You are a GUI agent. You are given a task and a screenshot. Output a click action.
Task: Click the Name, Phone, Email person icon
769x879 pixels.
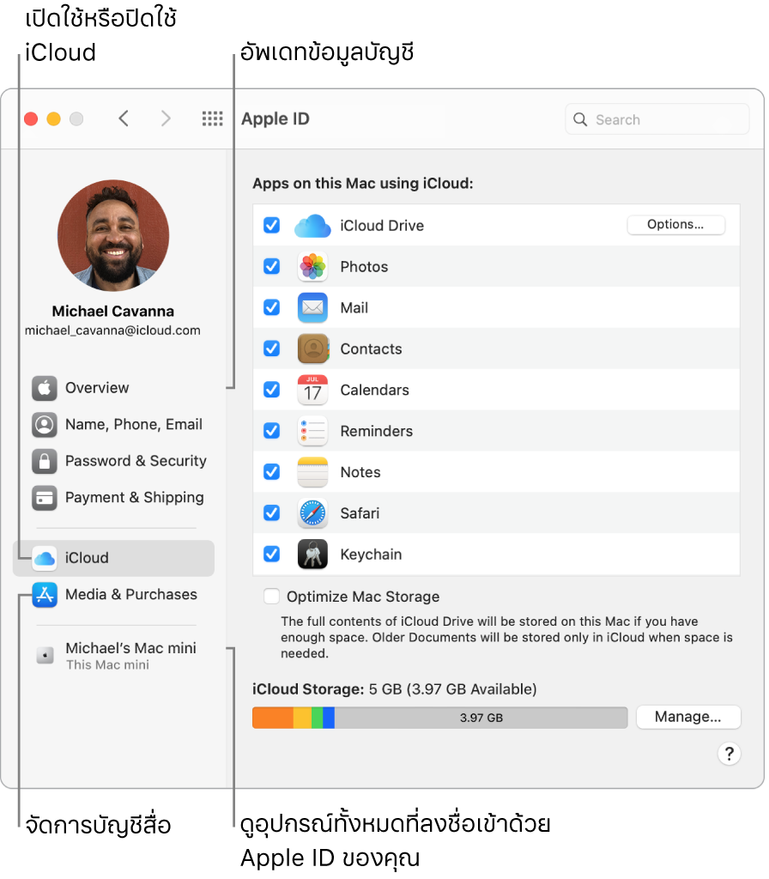click(x=45, y=424)
